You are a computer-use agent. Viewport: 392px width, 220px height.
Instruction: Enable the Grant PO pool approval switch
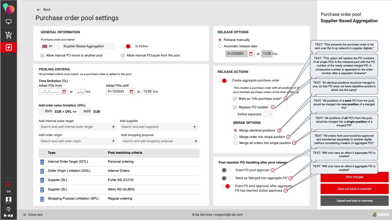tap(226, 170)
